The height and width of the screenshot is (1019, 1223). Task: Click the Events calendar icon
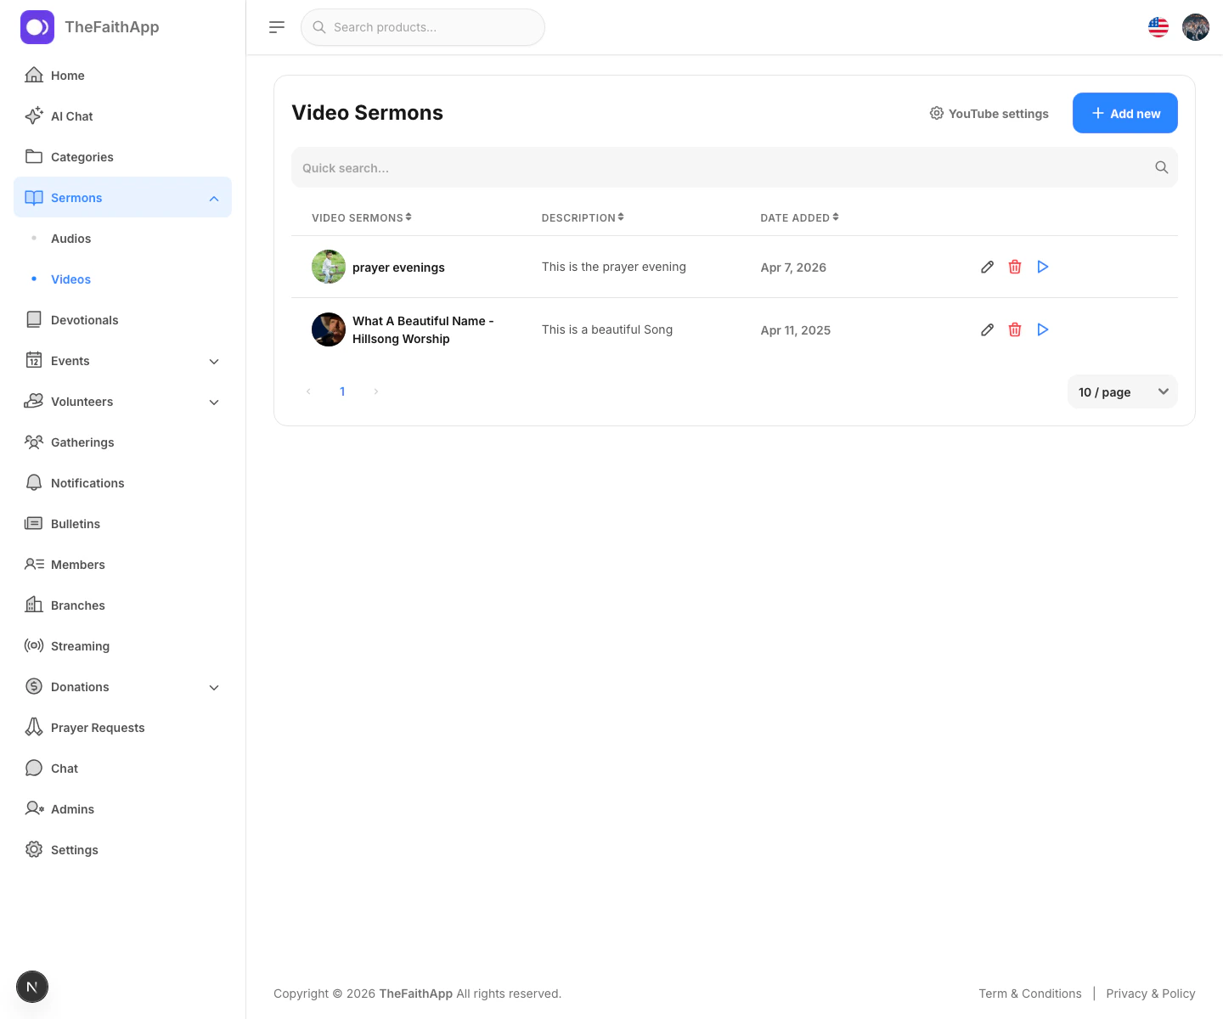coord(34,360)
